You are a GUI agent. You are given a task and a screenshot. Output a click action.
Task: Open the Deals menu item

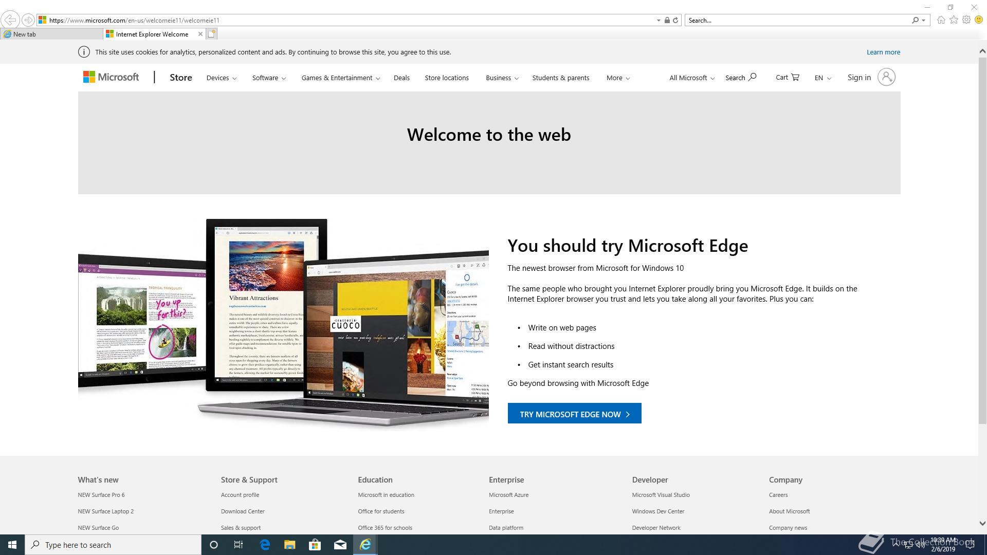tap(401, 78)
